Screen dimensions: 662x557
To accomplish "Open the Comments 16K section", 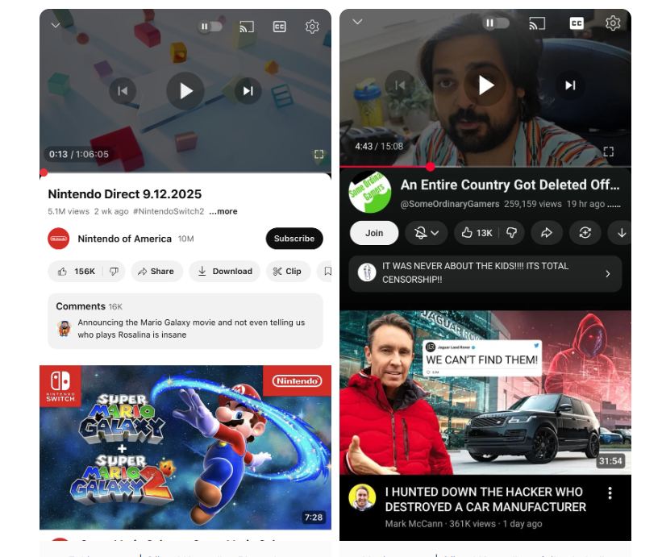I will point(185,321).
